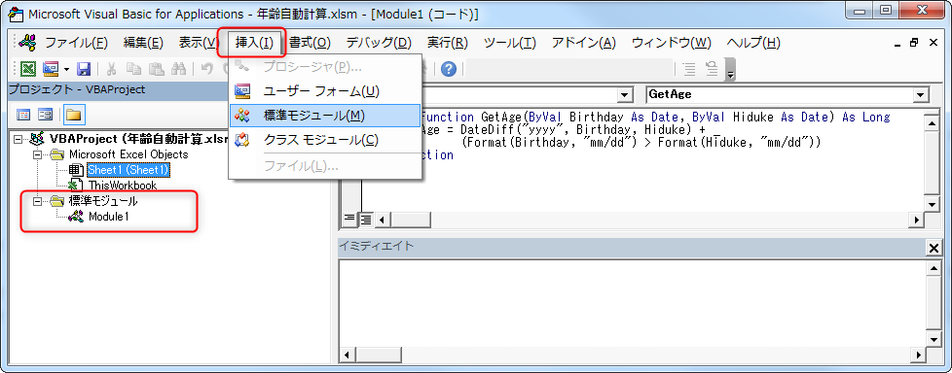
Task: Open the アドイン(A) menu
Action: [x=584, y=43]
